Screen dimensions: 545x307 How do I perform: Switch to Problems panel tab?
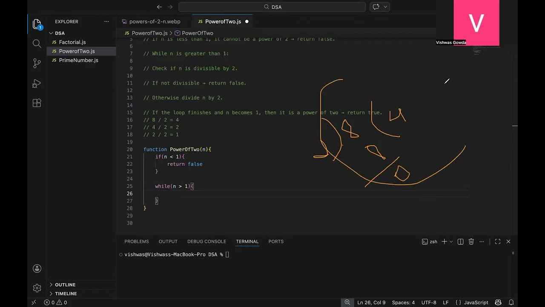137,241
